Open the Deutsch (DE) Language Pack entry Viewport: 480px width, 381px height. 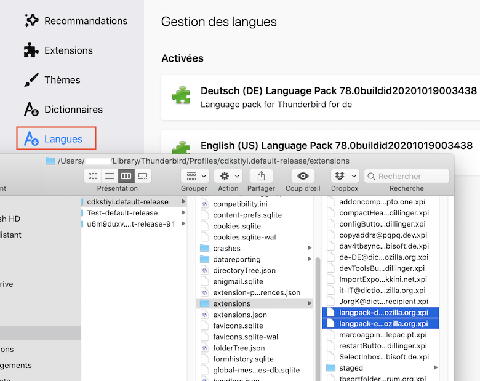pyautogui.click(x=321, y=97)
